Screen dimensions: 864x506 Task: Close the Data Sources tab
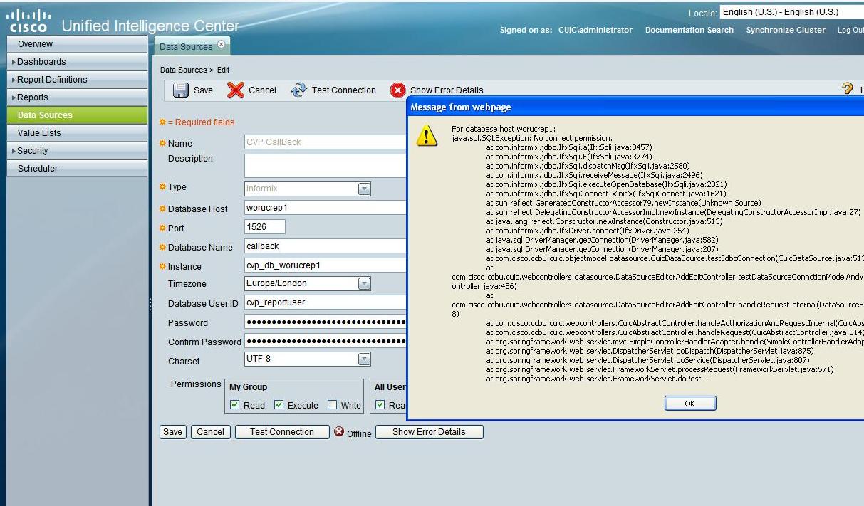[x=220, y=45]
